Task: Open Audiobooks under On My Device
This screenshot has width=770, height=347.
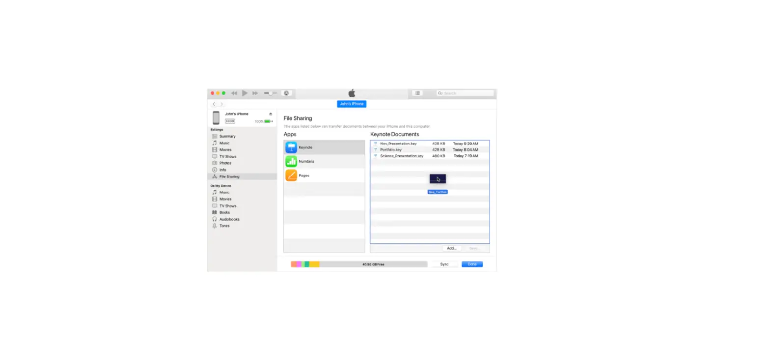Action: tap(229, 219)
